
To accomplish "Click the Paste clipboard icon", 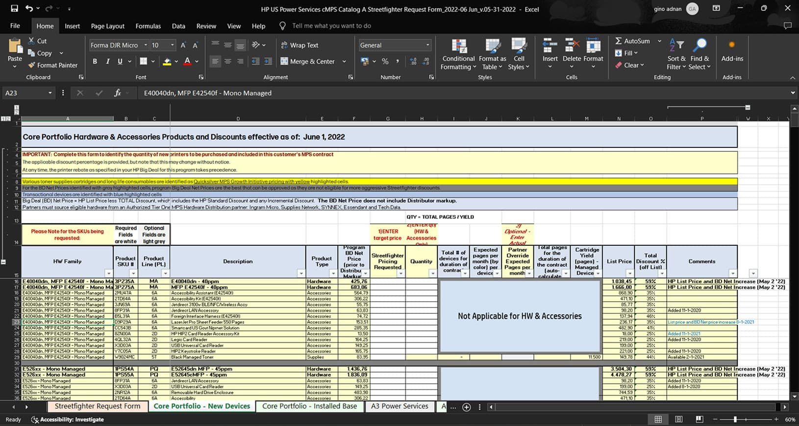I will click(15, 47).
